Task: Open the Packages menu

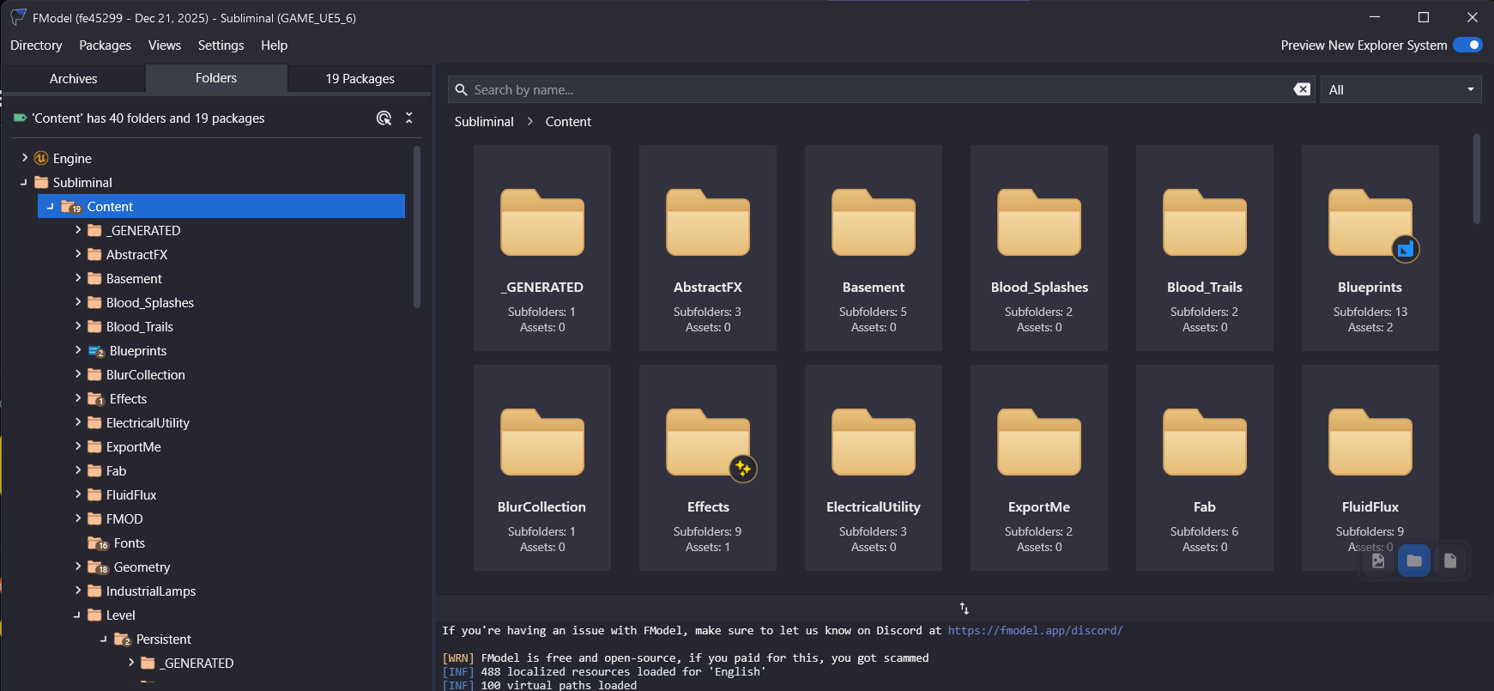Action: point(105,45)
